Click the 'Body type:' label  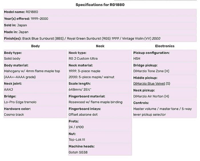coord(13,53)
